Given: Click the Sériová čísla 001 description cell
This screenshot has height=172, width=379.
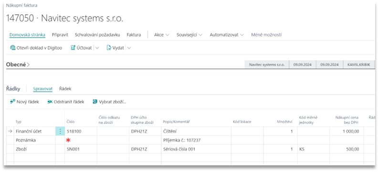Looking at the screenshot, I should click(196, 149).
